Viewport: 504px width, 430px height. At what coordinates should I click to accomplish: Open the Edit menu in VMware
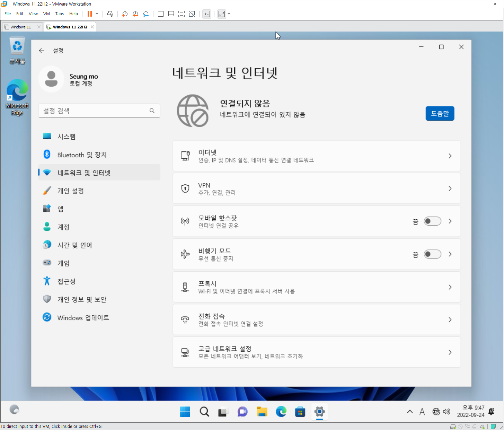click(20, 14)
